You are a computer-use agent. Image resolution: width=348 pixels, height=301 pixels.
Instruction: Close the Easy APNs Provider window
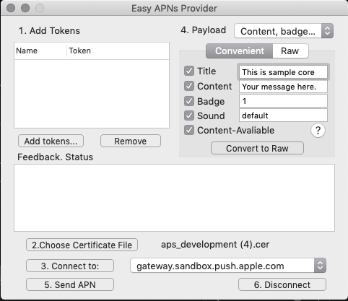[x=11, y=8]
